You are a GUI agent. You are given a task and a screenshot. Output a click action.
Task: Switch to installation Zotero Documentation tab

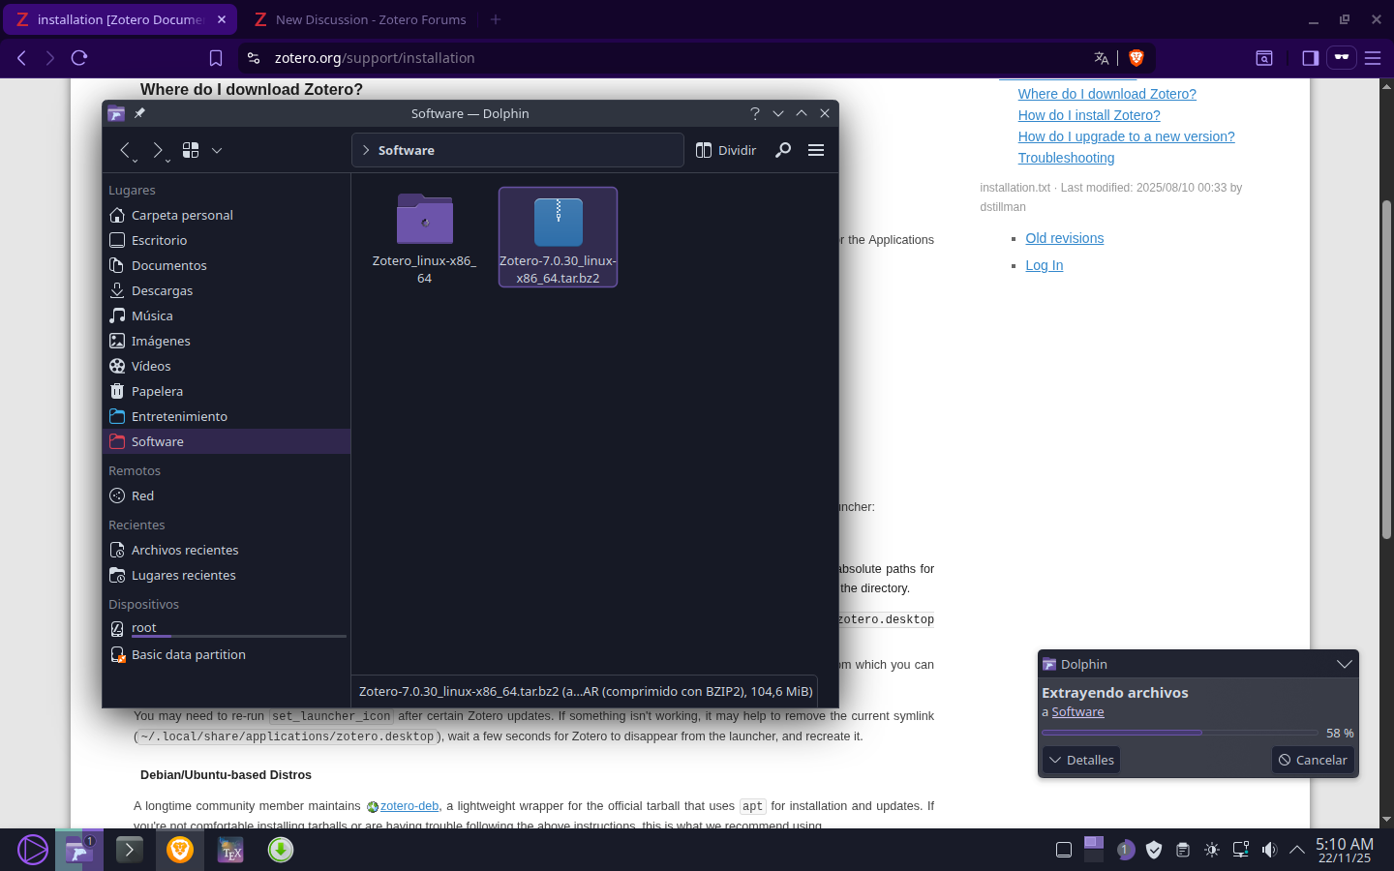(x=119, y=19)
